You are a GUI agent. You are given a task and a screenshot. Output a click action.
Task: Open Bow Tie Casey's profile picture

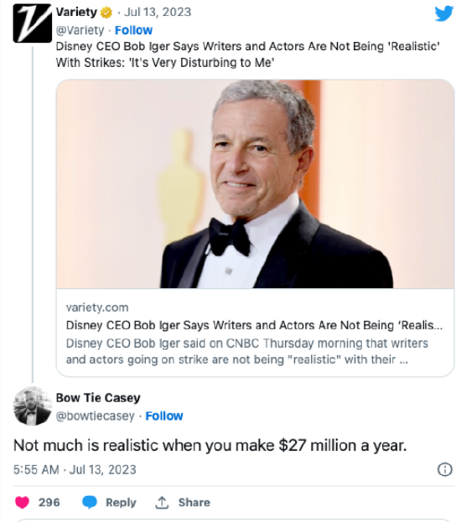[33, 406]
